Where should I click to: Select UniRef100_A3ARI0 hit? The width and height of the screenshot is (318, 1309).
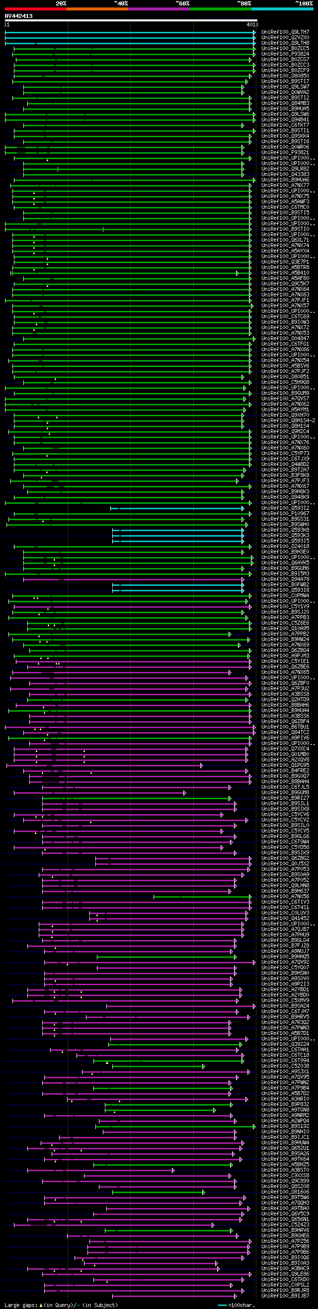[285, 1099]
